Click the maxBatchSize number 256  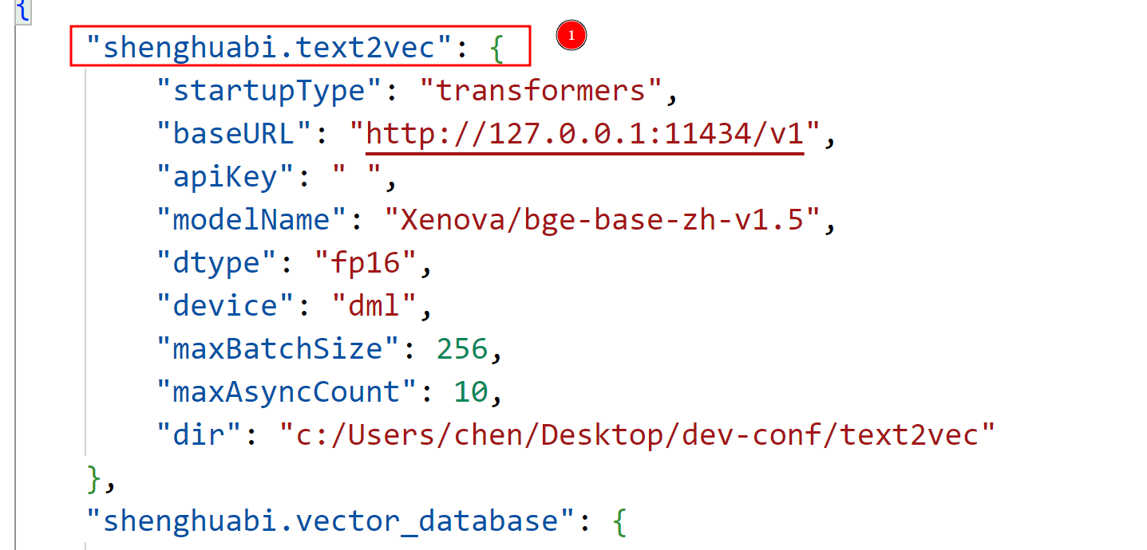[462, 349]
